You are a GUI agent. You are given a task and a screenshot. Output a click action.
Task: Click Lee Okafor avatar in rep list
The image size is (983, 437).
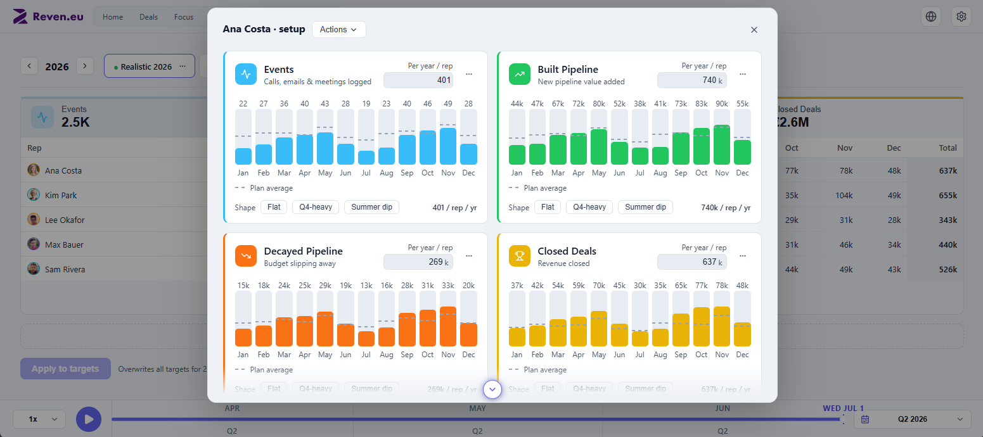coord(34,220)
